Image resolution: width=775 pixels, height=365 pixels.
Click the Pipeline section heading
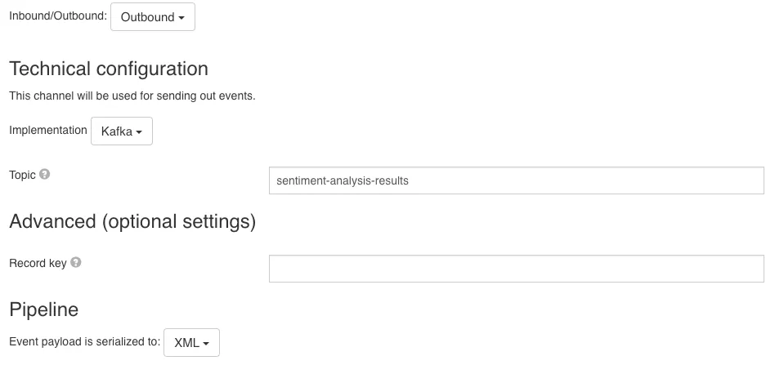coord(44,309)
